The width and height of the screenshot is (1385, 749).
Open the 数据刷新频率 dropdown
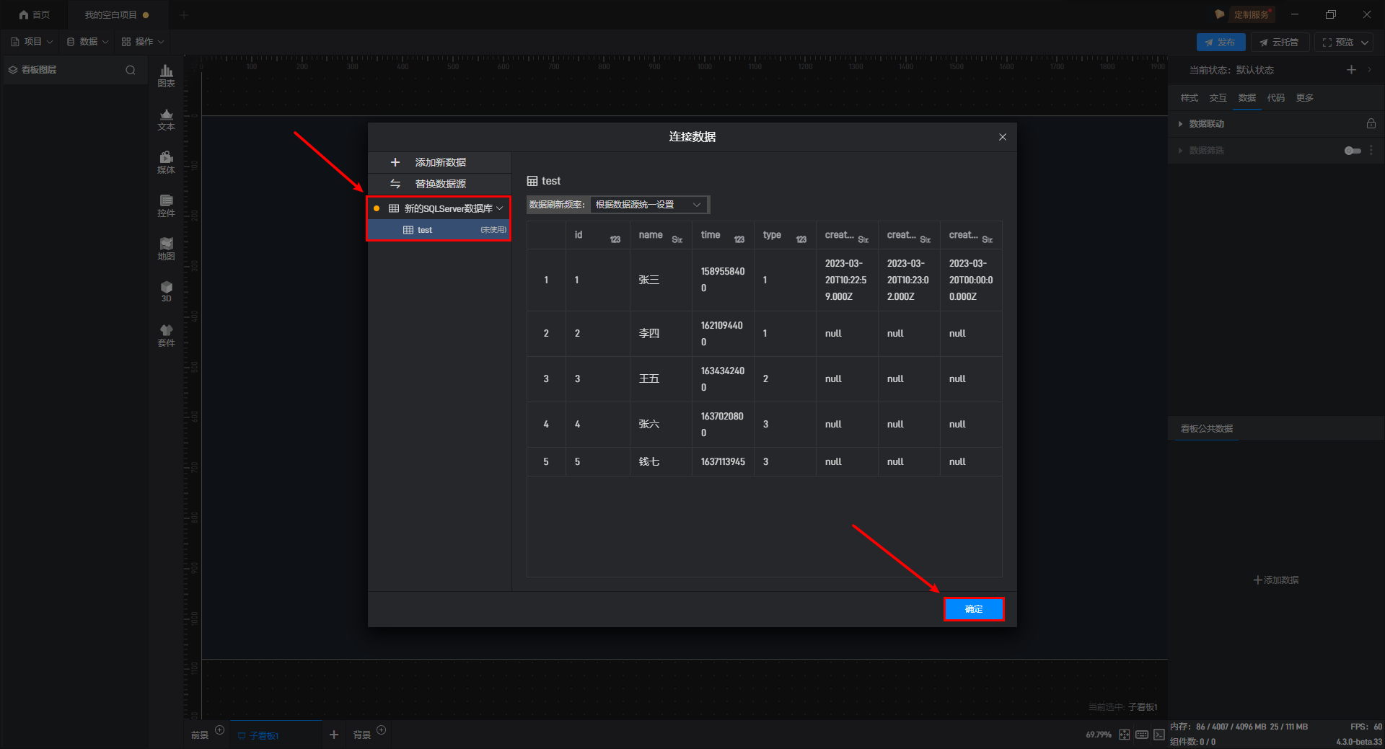tap(649, 205)
